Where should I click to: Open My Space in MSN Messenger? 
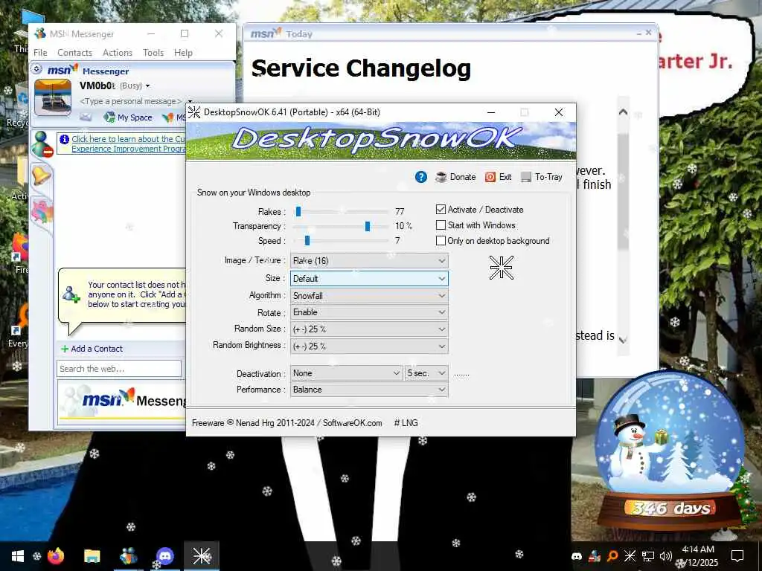[x=128, y=117]
